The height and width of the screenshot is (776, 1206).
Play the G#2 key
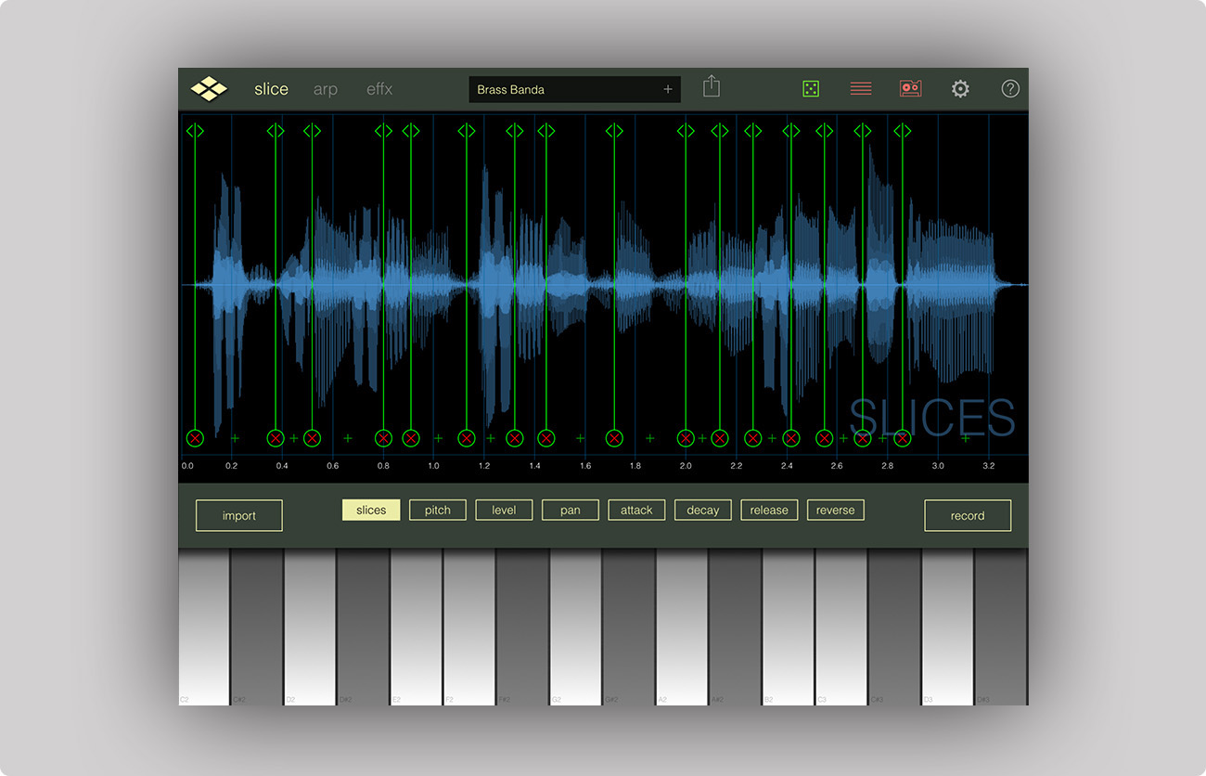[628, 627]
